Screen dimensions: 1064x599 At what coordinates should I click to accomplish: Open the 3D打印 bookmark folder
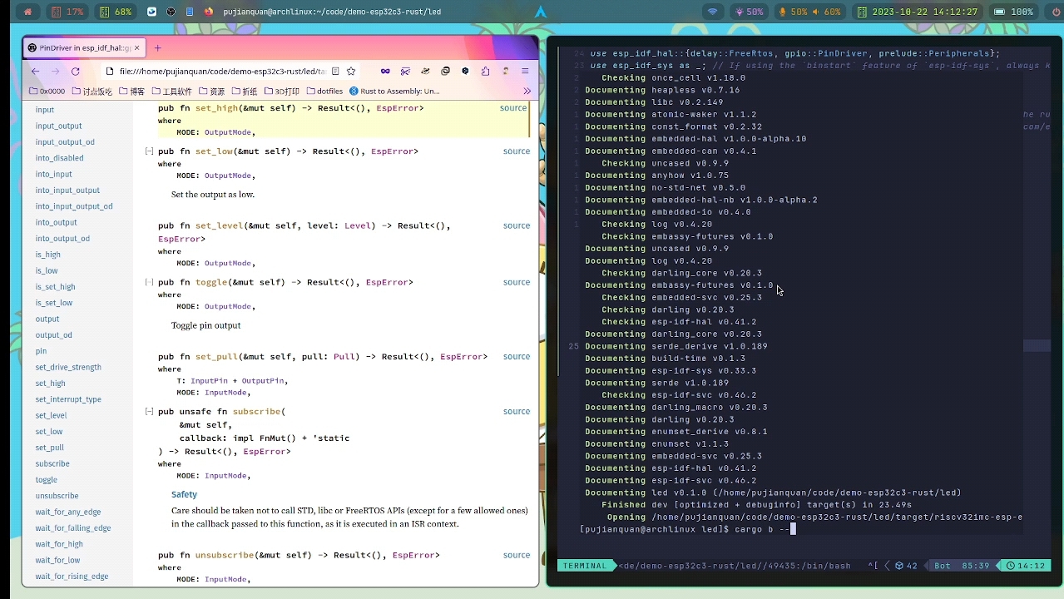click(x=282, y=92)
